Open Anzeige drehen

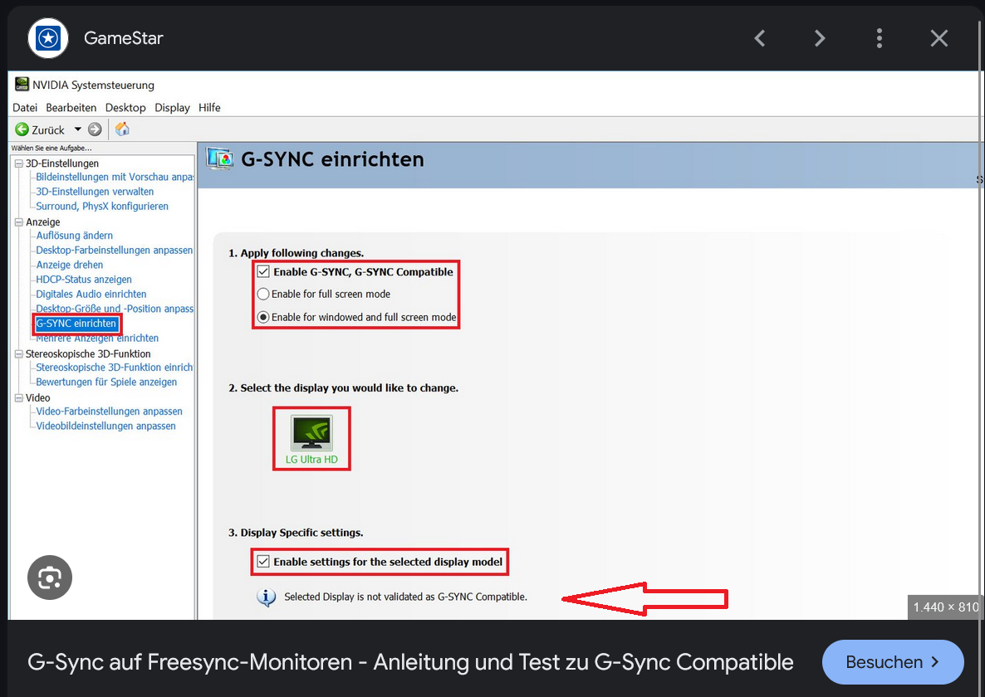69,265
